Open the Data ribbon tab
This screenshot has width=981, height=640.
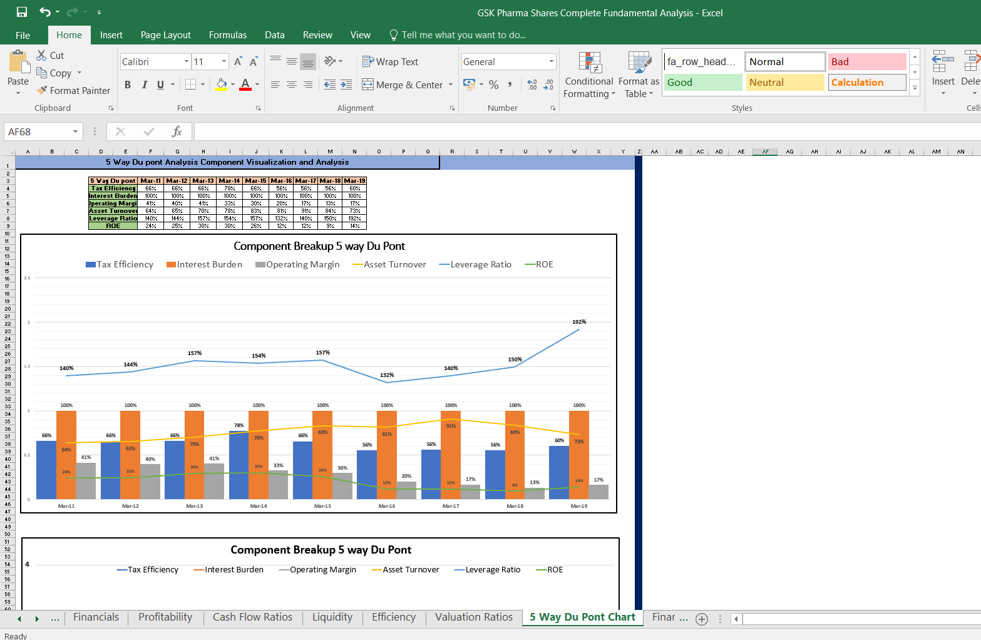275,35
